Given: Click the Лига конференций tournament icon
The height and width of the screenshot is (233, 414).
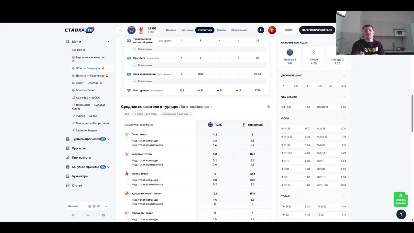Looking at the screenshot, I should [x=129, y=74].
